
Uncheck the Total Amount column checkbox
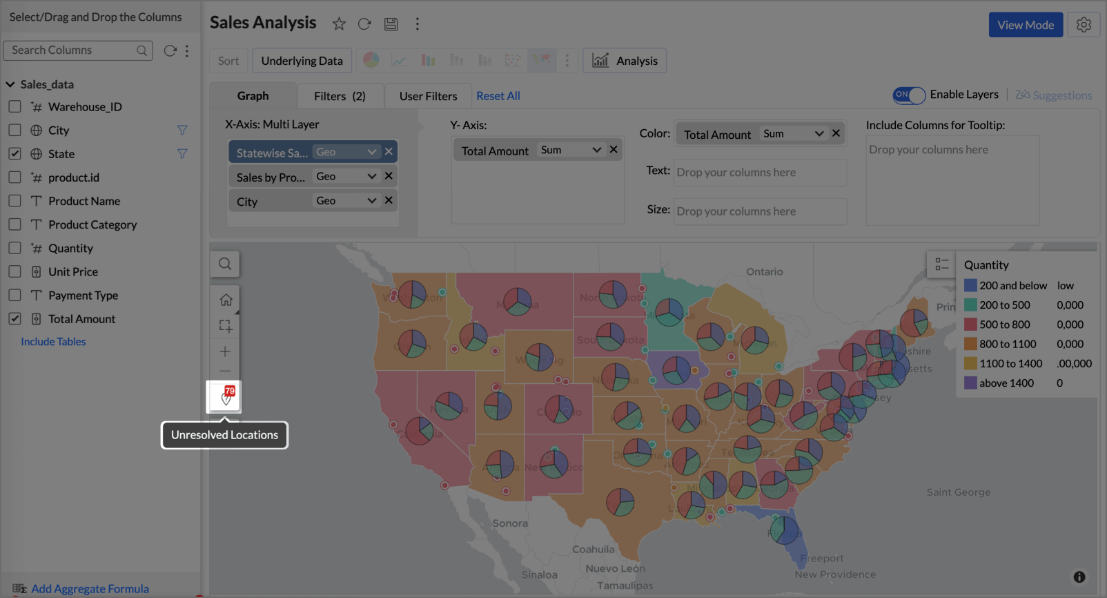tap(14, 319)
